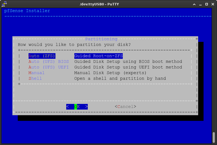Click the Cancel button
Image resolution: width=217 pixels, height=145 pixels.
[x=125, y=107]
